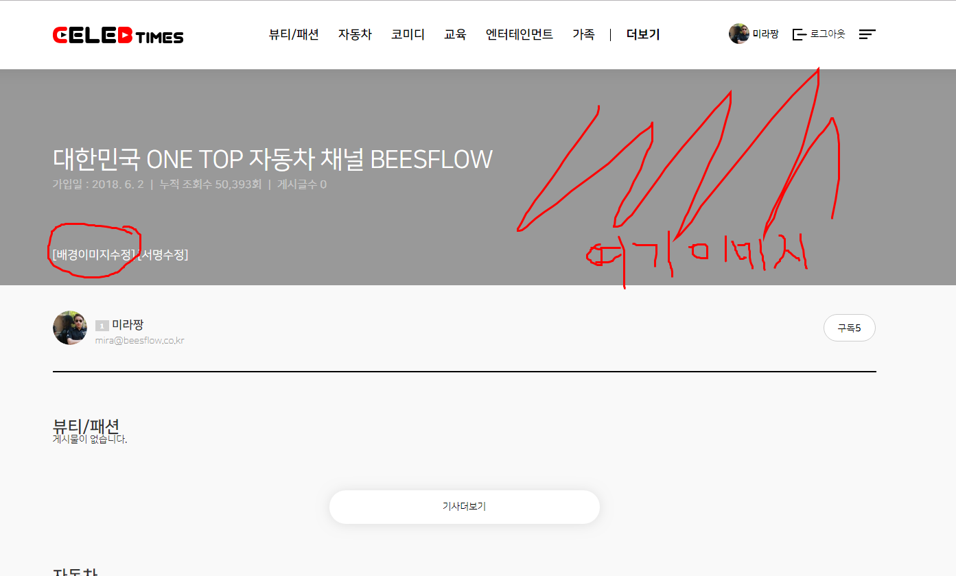Viewport: 956px width, 576px height.
Task: Click the 서명수정 link
Action: click(163, 254)
